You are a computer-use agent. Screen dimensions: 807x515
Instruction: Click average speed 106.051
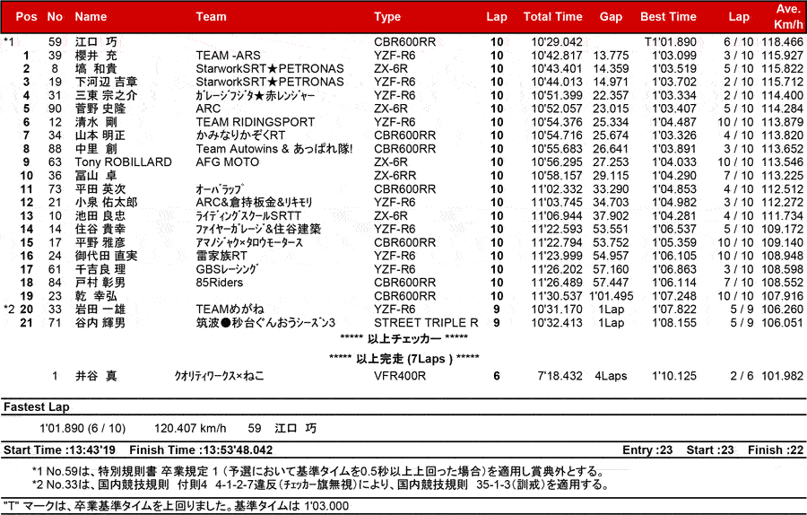[782, 323]
